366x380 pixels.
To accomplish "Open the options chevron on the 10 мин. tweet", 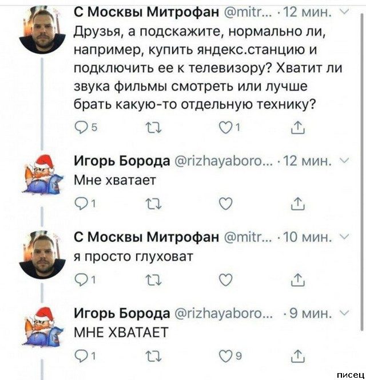I will point(343,236).
